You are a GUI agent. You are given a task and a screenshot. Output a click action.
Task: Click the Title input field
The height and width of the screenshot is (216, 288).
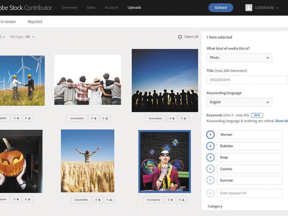coord(247,80)
